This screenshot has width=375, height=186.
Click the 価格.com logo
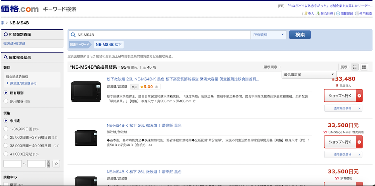19,9
